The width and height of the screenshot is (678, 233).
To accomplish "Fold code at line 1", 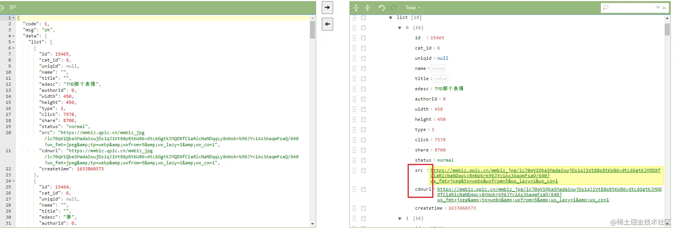I will click(x=14, y=18).
